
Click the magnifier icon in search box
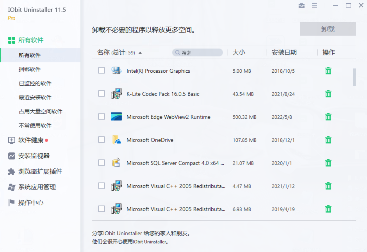click(178, 53)
